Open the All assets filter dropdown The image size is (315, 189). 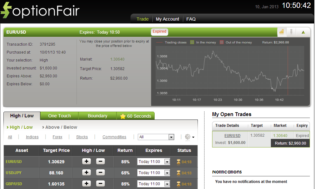171,137
